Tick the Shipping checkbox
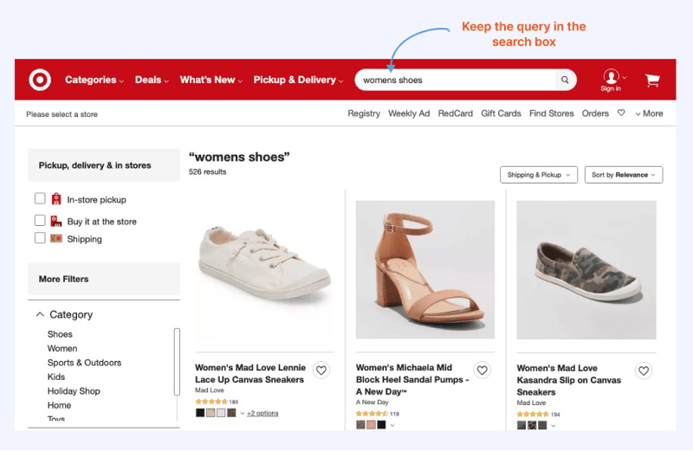693x451 pixels. (40, 238)
